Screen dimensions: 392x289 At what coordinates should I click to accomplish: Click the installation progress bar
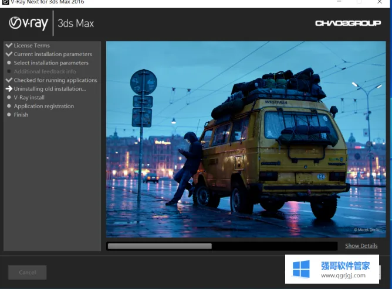(222, 246)
